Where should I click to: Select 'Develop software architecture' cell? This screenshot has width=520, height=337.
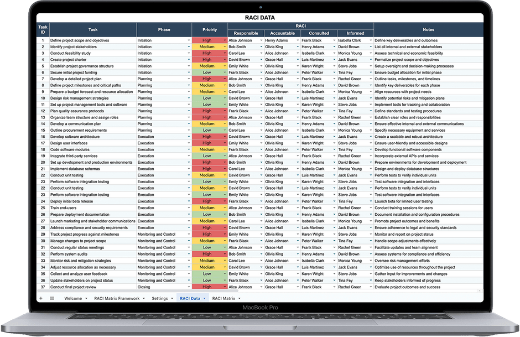click(x=93, y=137)
